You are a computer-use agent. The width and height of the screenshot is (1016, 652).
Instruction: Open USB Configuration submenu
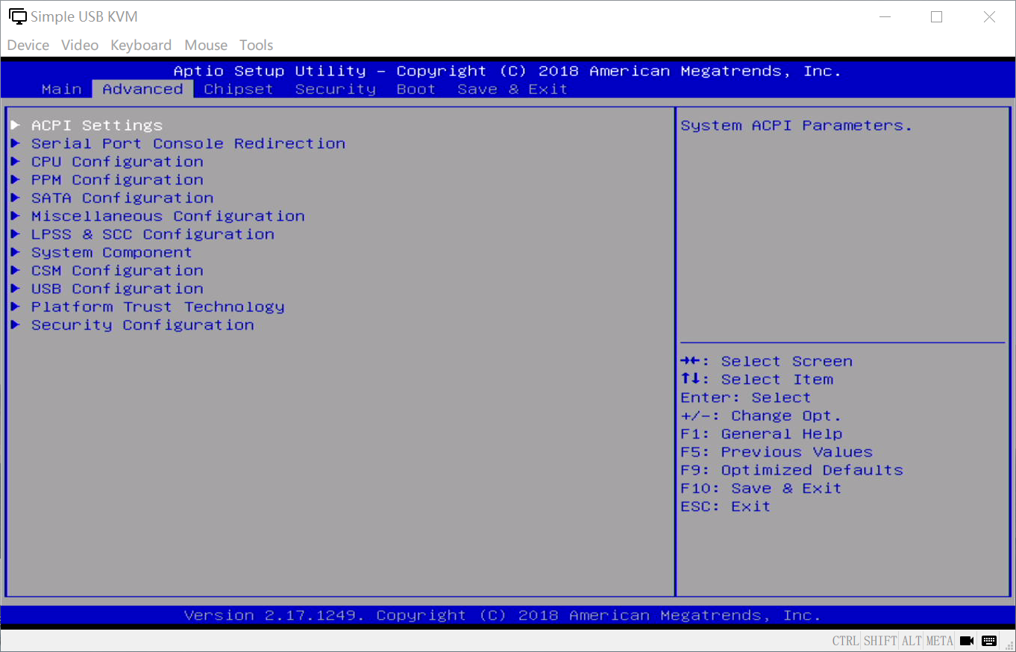tap(117, 289)
